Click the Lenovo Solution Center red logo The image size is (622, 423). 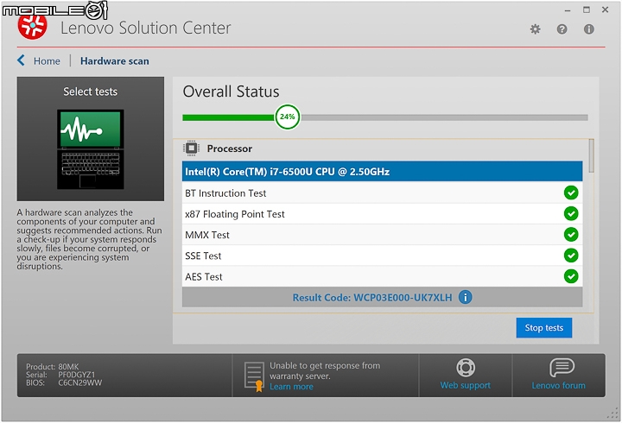[x=33, y=24]
